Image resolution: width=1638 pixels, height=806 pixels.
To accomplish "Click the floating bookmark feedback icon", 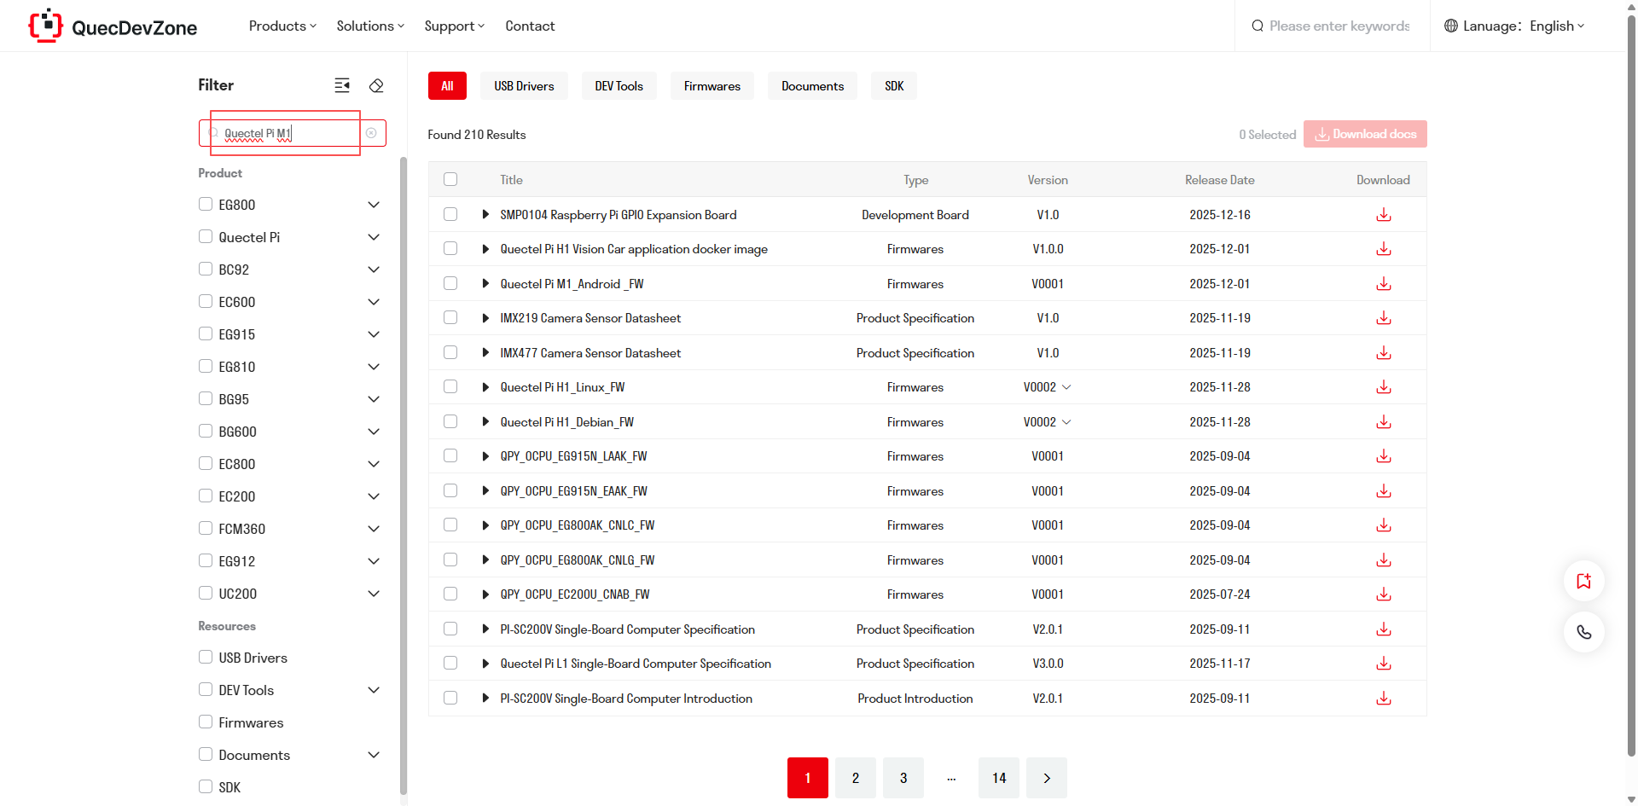I will coord(1583,581).
